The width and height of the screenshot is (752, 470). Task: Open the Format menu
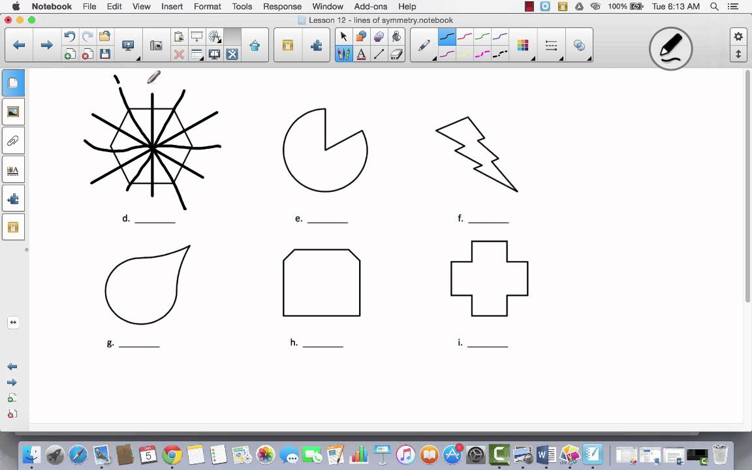(207, 7)
